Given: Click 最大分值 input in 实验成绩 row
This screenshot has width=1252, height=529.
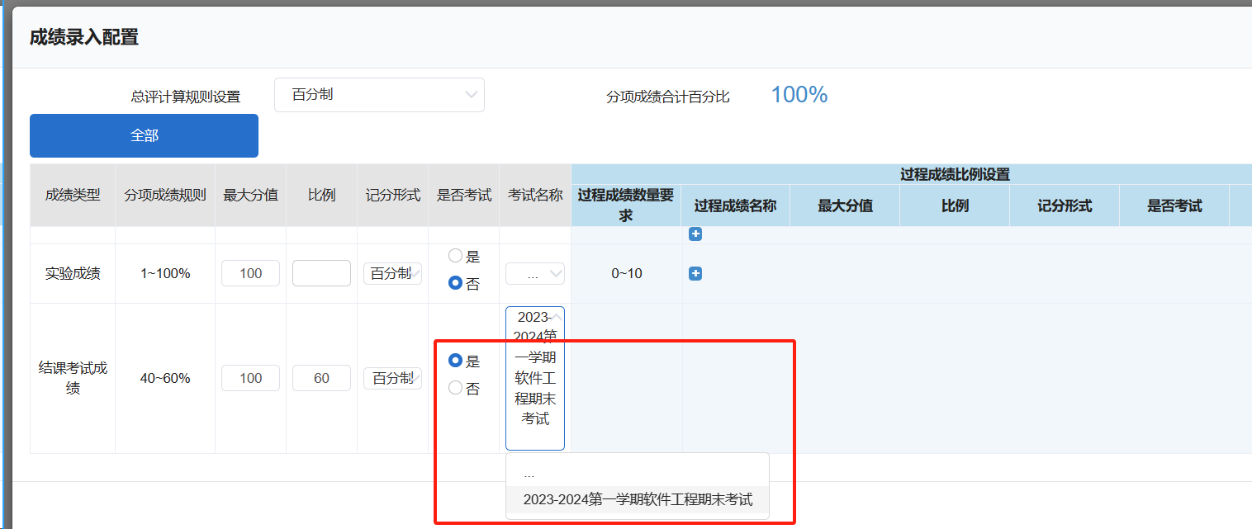Looking at the screenshot, I should 250,273.
